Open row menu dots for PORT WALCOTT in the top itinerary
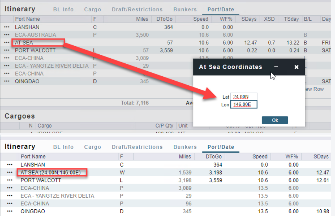335x216 pixels. pos(7,50)
